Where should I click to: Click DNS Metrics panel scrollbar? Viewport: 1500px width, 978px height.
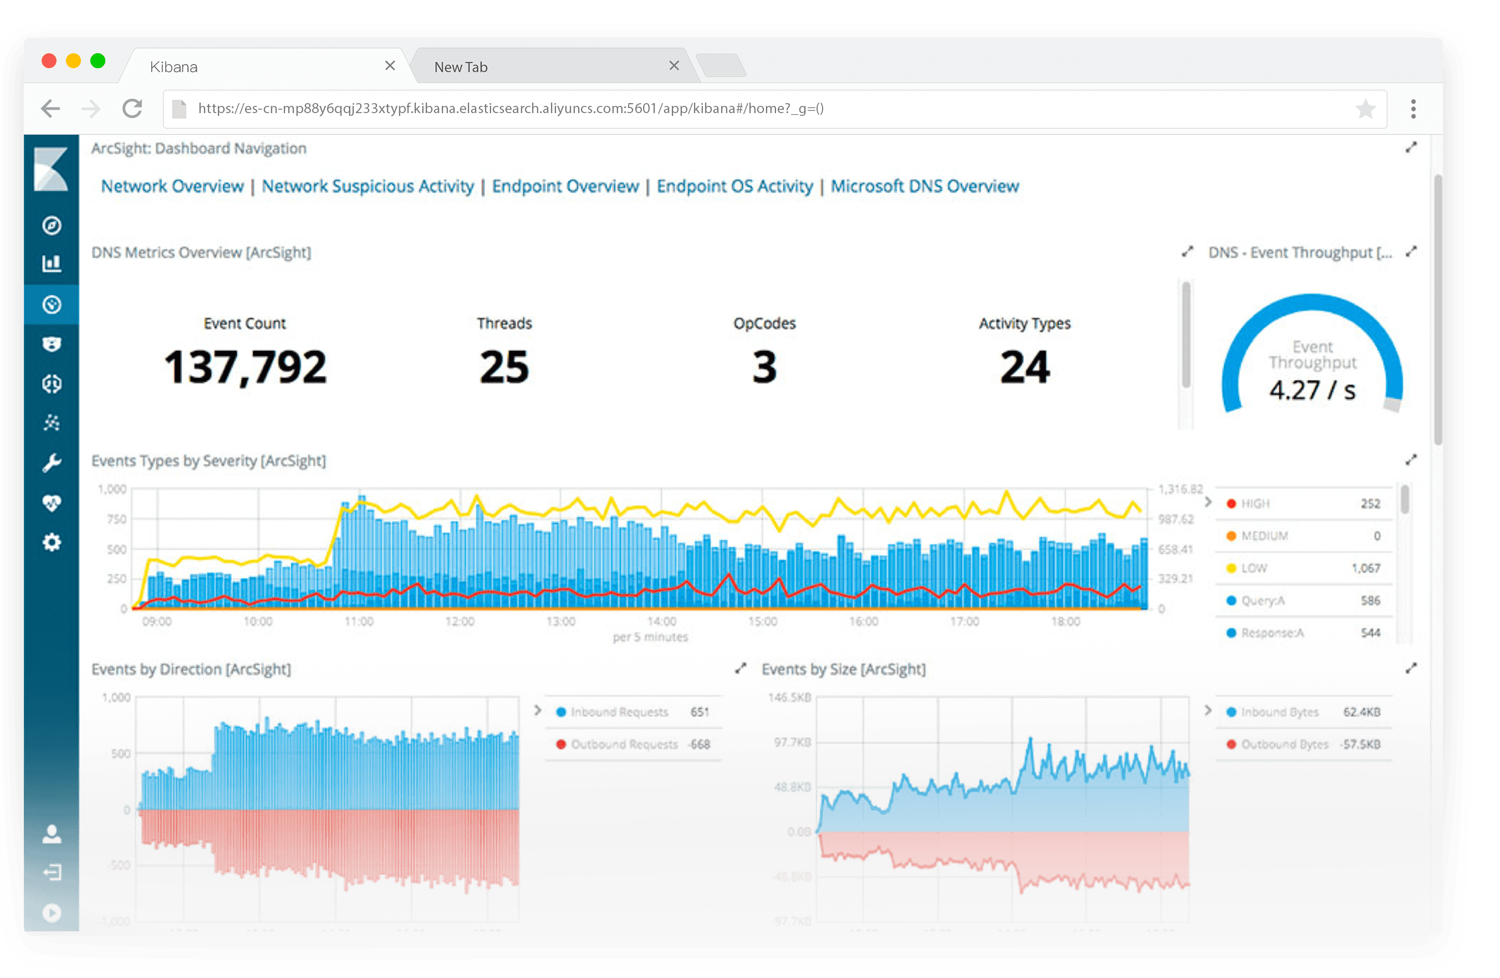click(1186, 334)
